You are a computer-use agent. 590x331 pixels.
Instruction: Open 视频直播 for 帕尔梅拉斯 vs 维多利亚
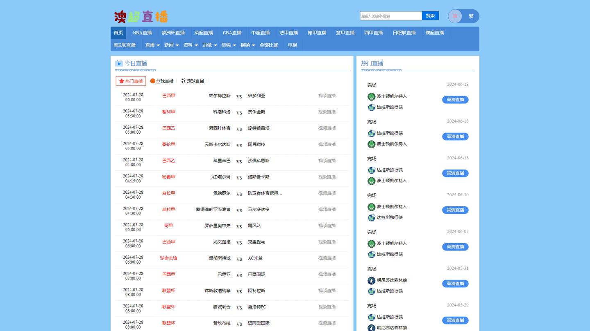(327, 96)
